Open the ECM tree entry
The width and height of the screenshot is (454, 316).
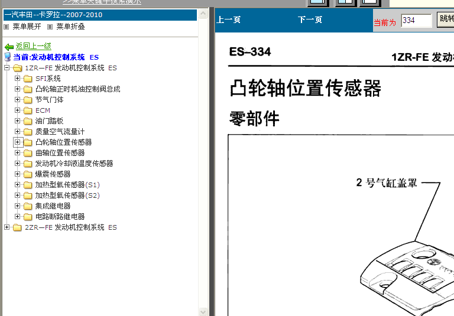pyautogui.click(x=43, y=110)
